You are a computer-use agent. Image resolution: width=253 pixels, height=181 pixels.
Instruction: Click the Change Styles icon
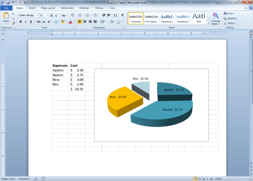(216, 18)
